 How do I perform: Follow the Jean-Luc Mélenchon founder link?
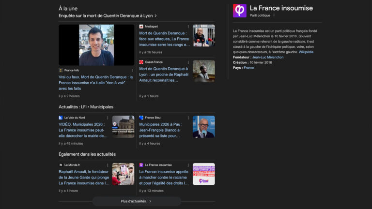click(x=268, y=57)
